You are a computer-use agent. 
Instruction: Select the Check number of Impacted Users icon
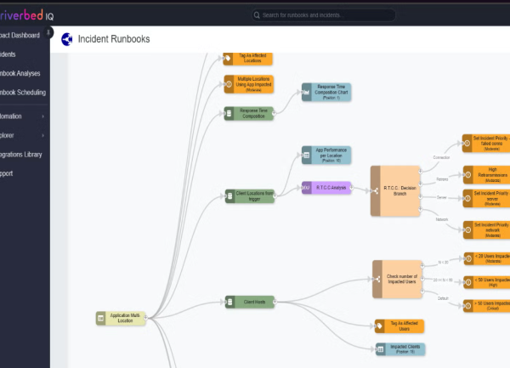tap(377, 280)
